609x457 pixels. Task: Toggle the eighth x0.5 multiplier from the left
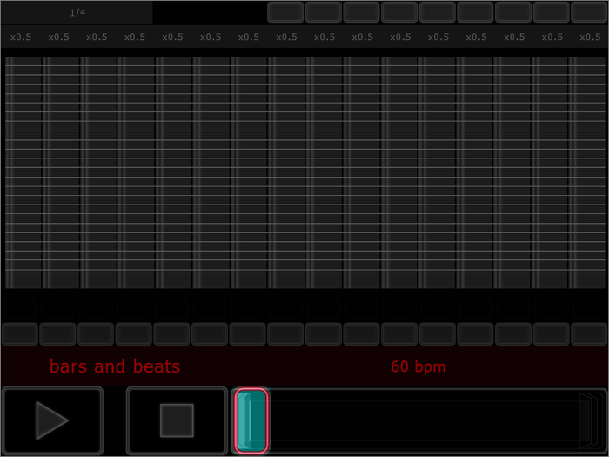click(x=286, y=37)
